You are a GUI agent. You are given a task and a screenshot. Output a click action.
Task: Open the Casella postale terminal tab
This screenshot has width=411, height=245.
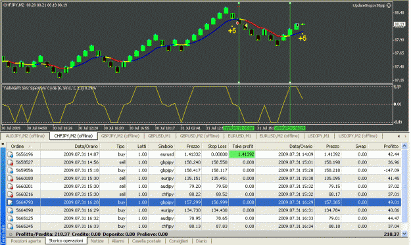pyautogui.click(x=146, y=241)
